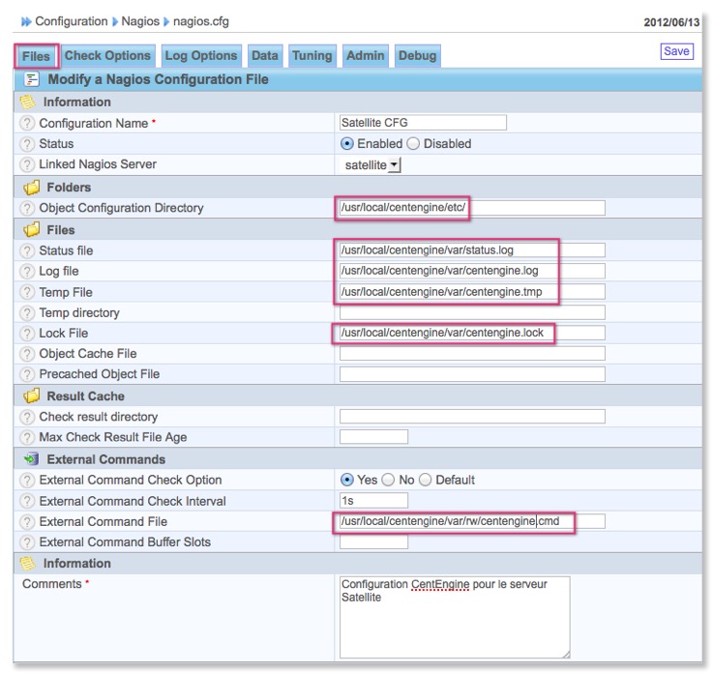Click help icon beside Object Configuration Directory
The height and width of the screenshot is (673, 712).
(x=26, y=208)
